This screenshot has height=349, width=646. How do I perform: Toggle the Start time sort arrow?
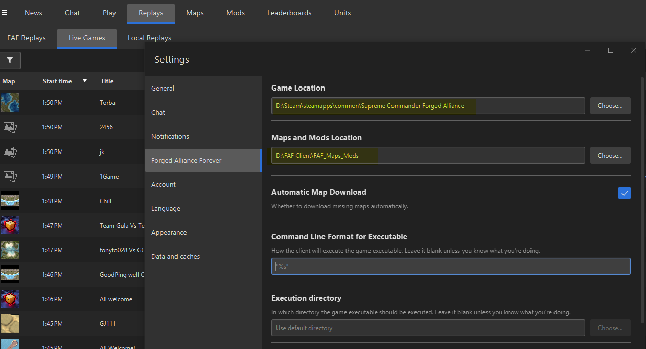[85, 81]
